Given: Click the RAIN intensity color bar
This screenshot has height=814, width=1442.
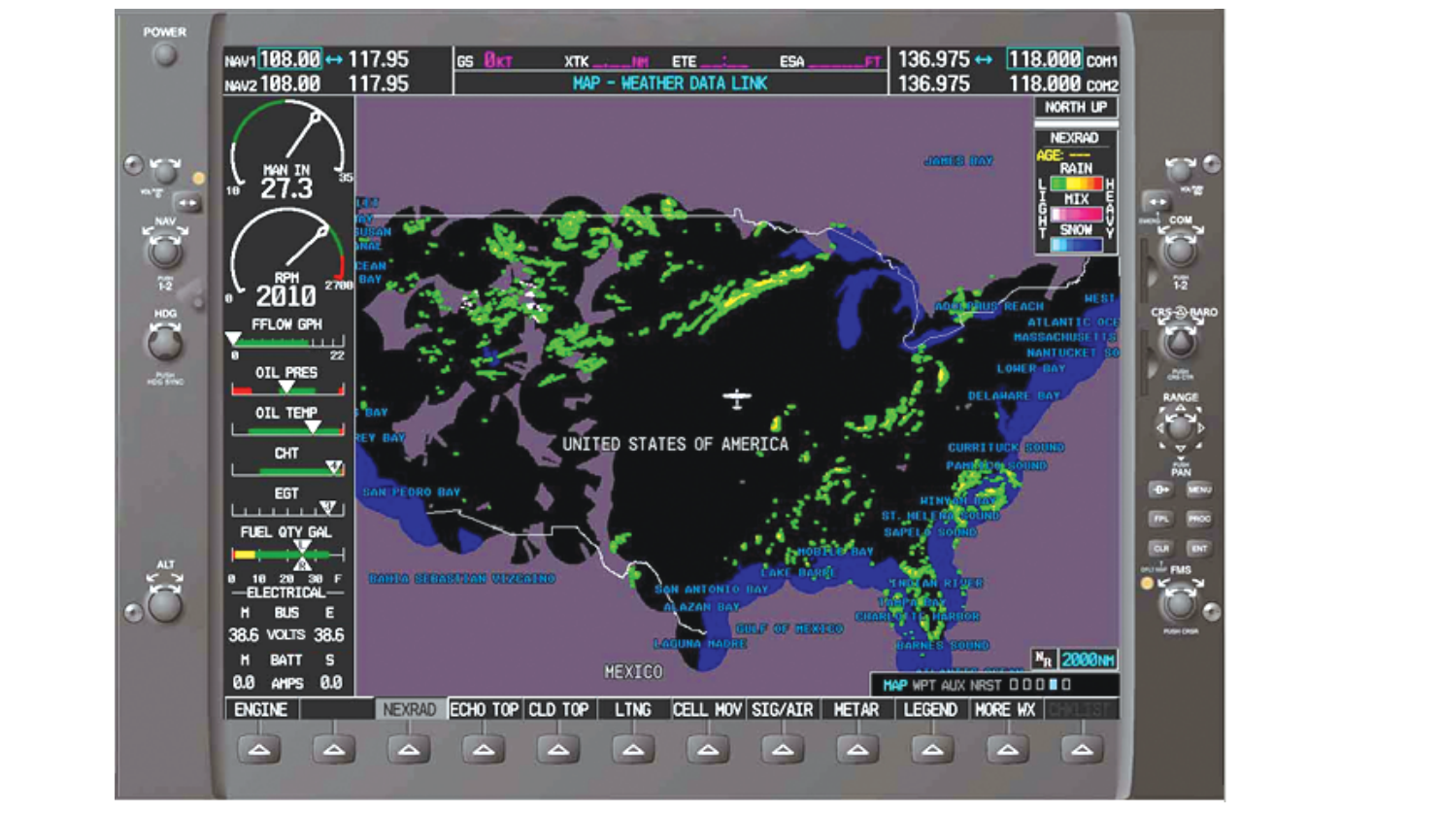Looking at the screenshot, I should click(x=1076, y=183).
